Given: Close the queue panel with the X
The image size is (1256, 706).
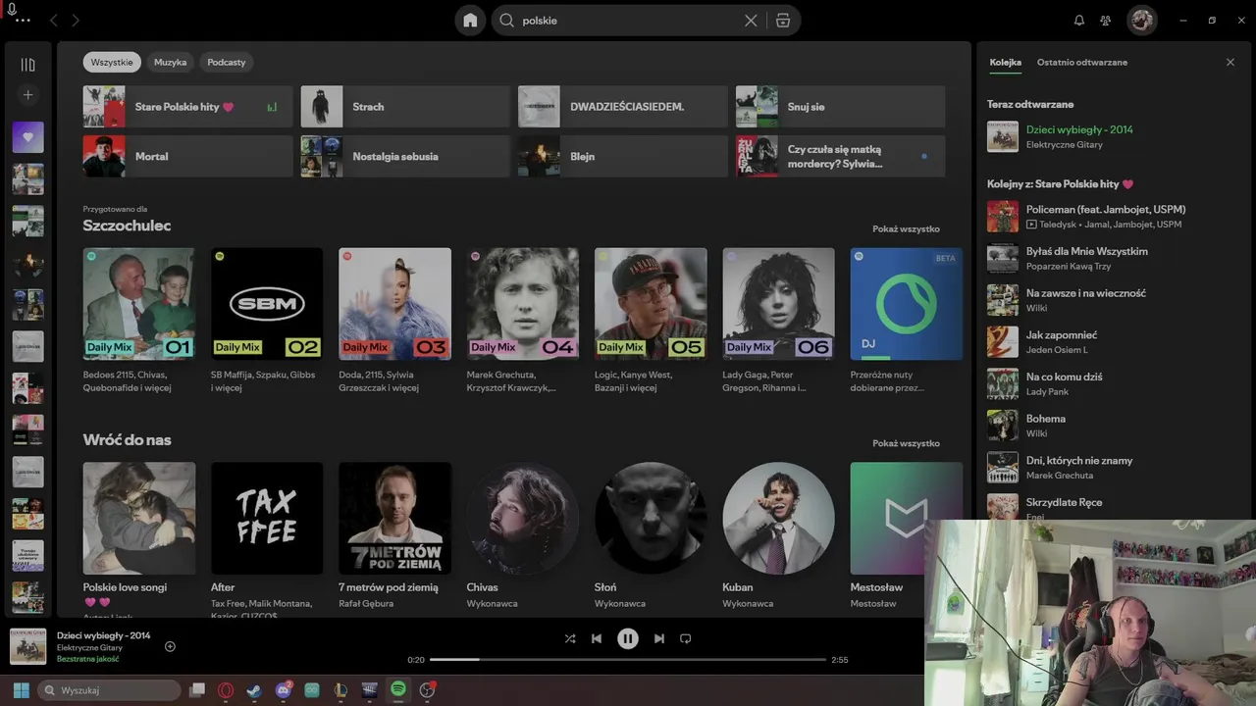Looking at the screenshot, I should click(1230, 62).
